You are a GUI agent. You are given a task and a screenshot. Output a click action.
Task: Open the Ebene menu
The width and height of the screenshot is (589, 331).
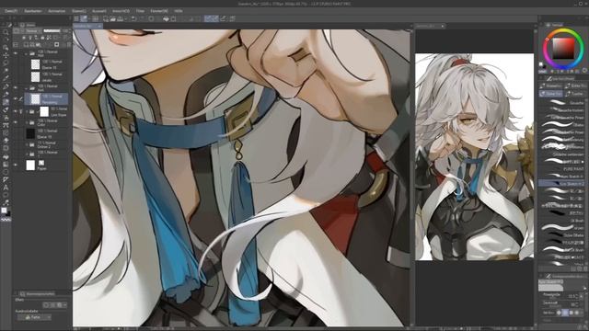[78, 11]
